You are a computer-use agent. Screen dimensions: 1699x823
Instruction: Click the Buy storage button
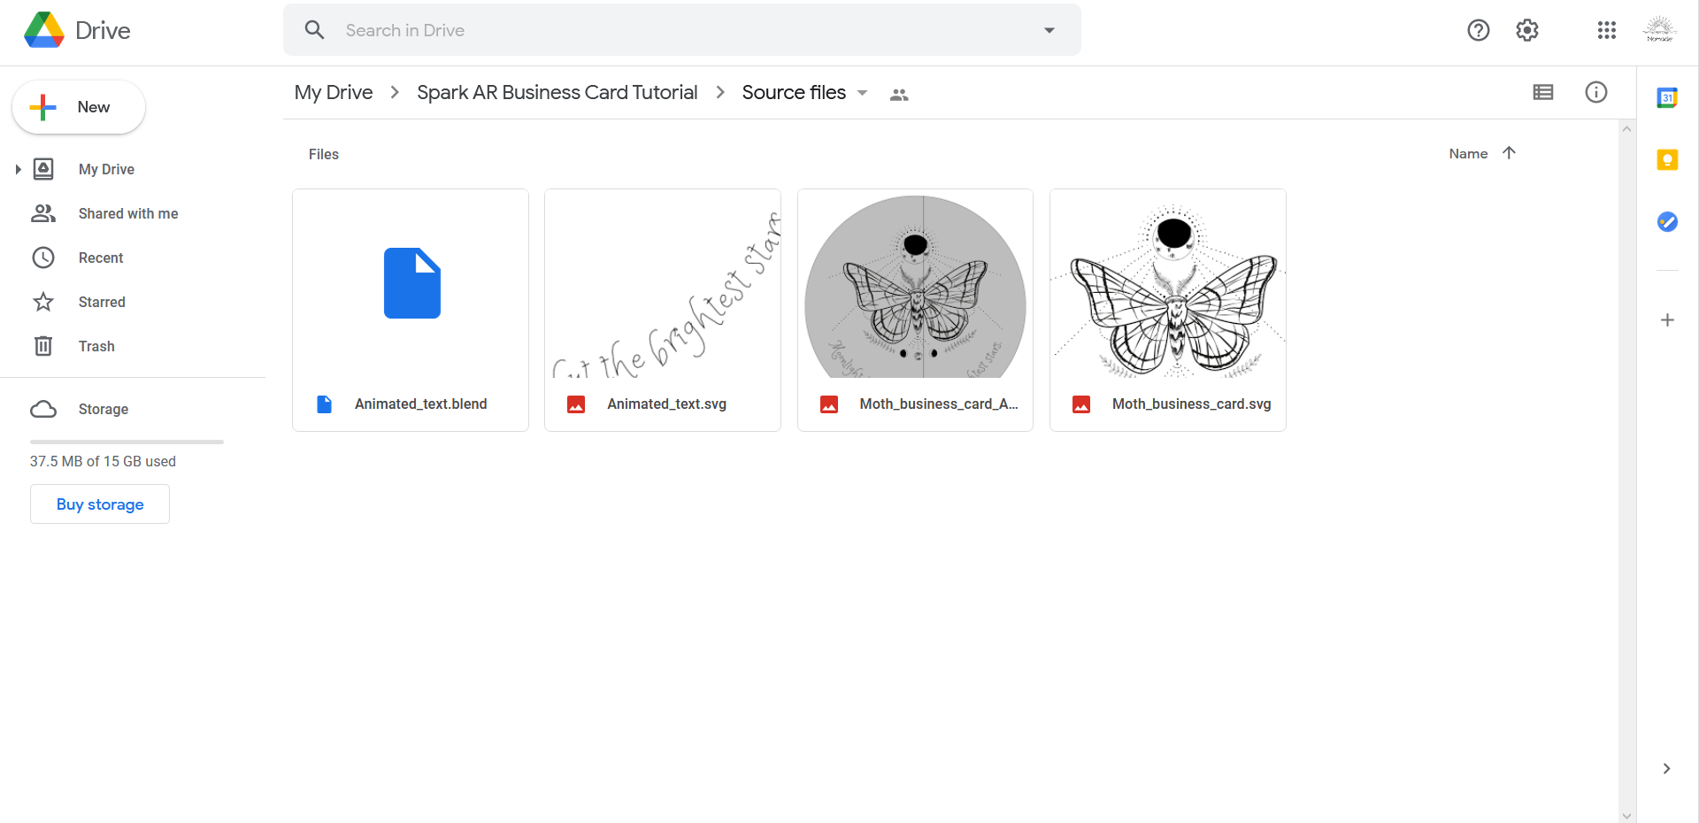(100, 504)
